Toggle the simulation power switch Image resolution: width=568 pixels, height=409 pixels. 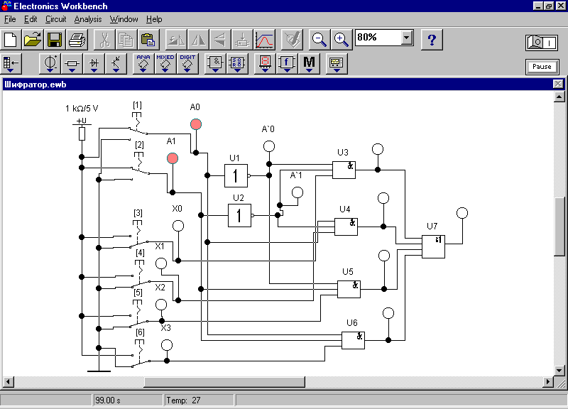(x=542, y=43)
